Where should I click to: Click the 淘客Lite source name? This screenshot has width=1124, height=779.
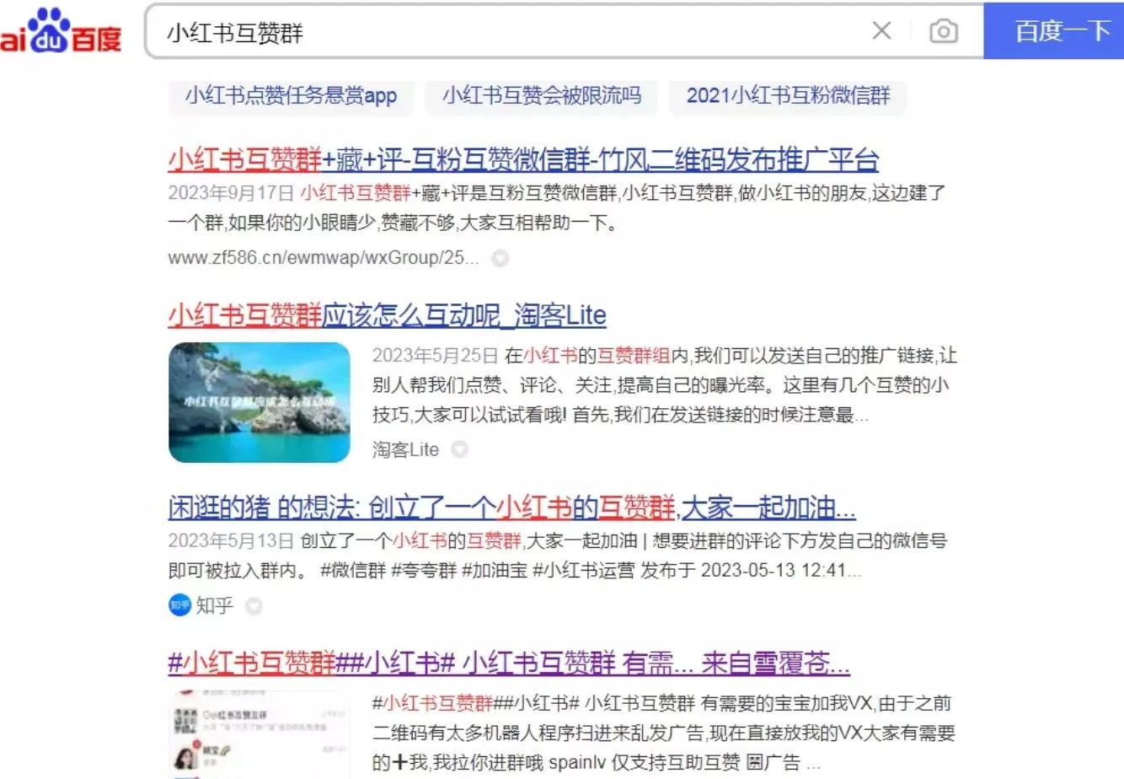405,449
